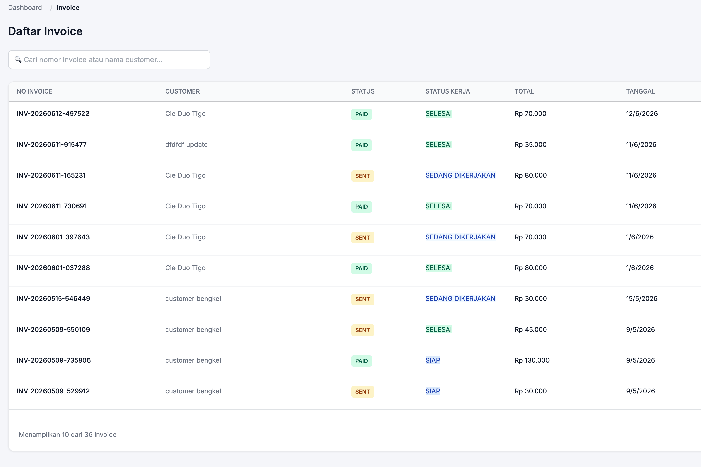Click SENT badge for INV-20260509-529912
701x467 pixels.
362,392
